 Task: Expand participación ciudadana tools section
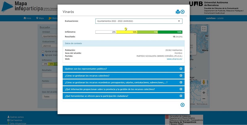[124, 96]
